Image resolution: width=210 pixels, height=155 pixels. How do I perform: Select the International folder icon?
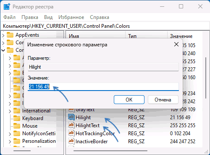(x=17, y=111)
